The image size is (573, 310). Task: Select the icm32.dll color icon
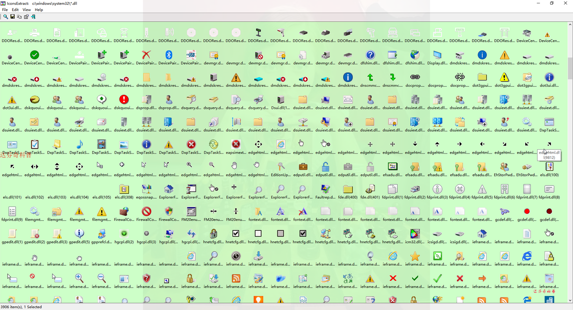click(x=415, y=234)
